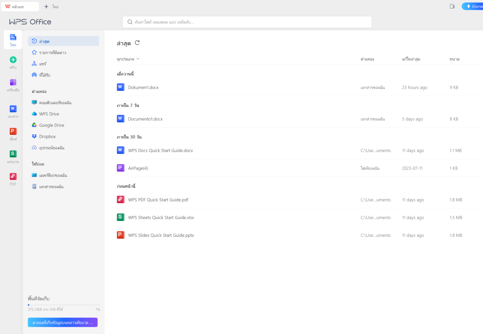
Task: Click the Word icon beside Dokumen1.docx
Action: [x=120, y=87]
